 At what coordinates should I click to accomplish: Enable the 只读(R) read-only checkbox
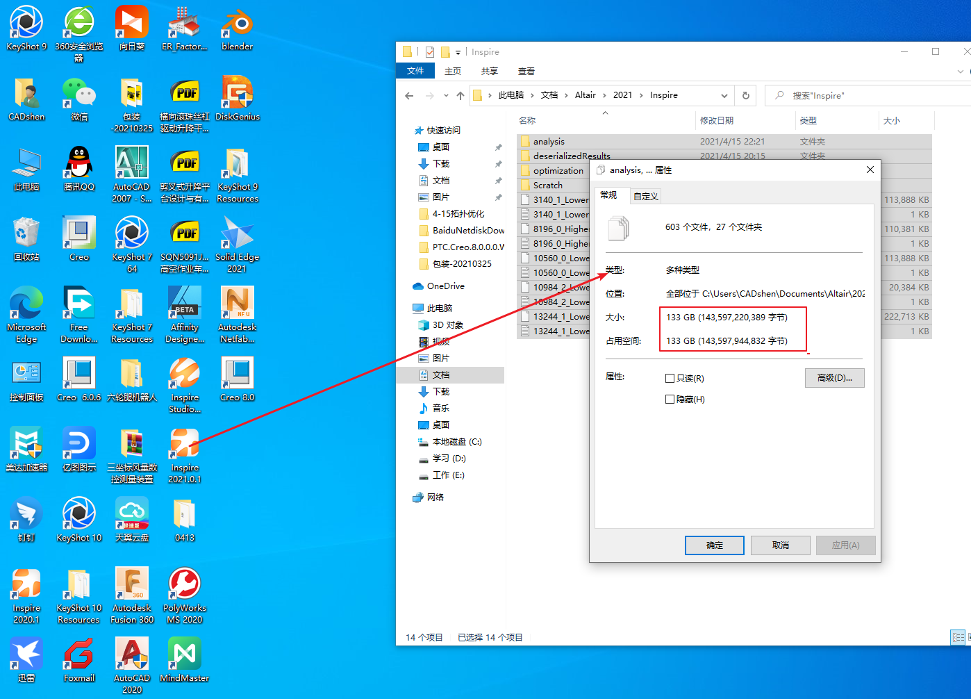click(670, 379)
